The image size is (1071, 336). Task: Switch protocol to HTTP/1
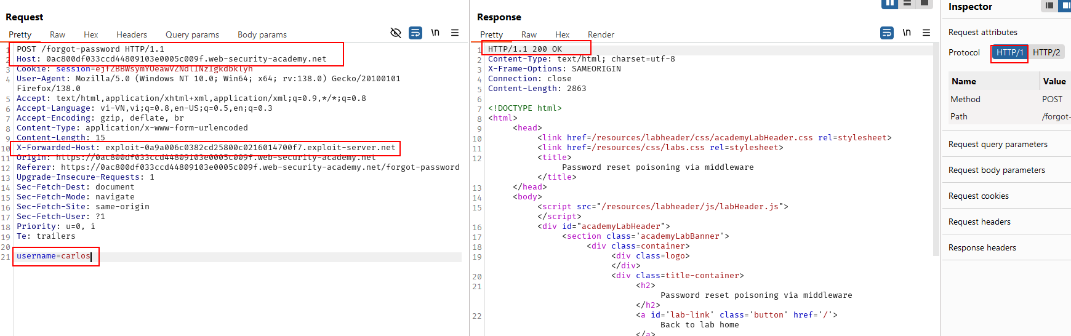(1009, 53)
